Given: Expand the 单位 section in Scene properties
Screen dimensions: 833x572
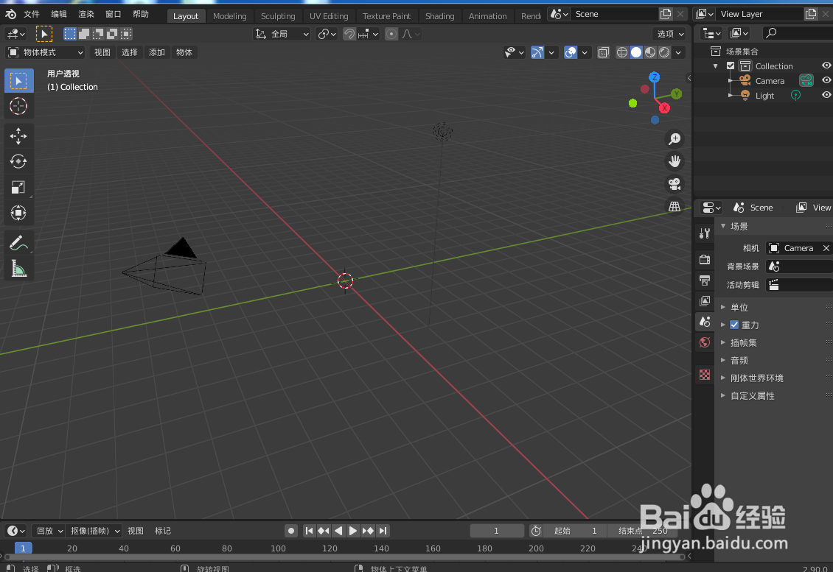Looking at the screenshot, I should coord(723,307).
